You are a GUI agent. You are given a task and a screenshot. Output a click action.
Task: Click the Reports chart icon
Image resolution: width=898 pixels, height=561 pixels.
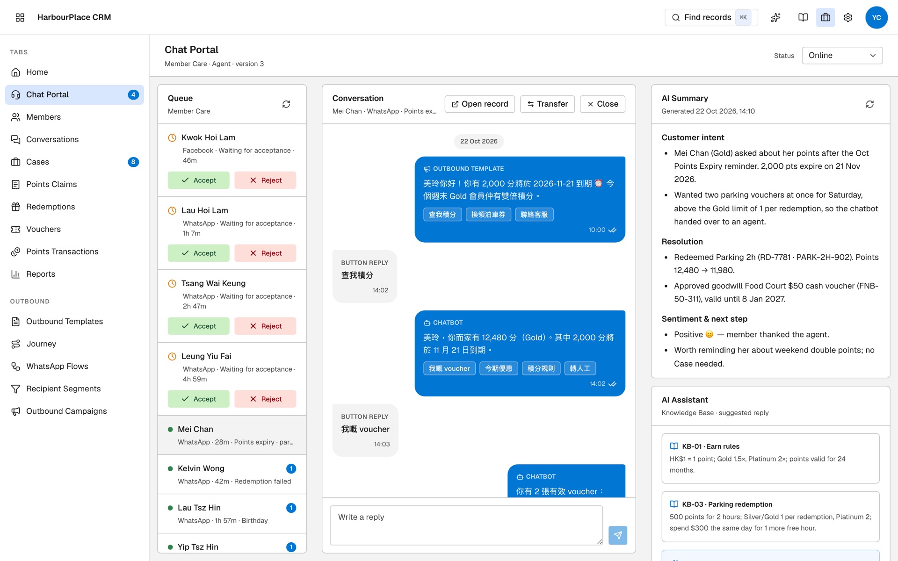16,274
